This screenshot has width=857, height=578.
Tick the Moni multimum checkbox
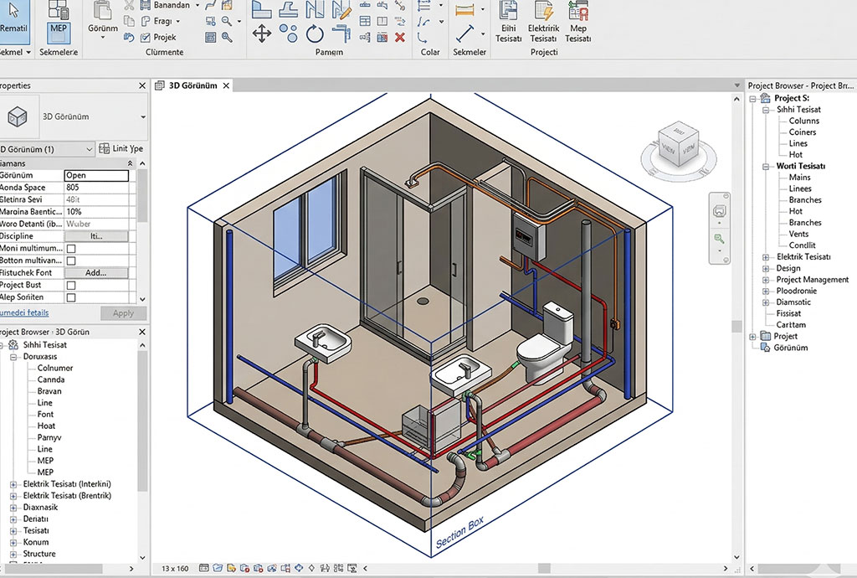[x=70, y=249]
